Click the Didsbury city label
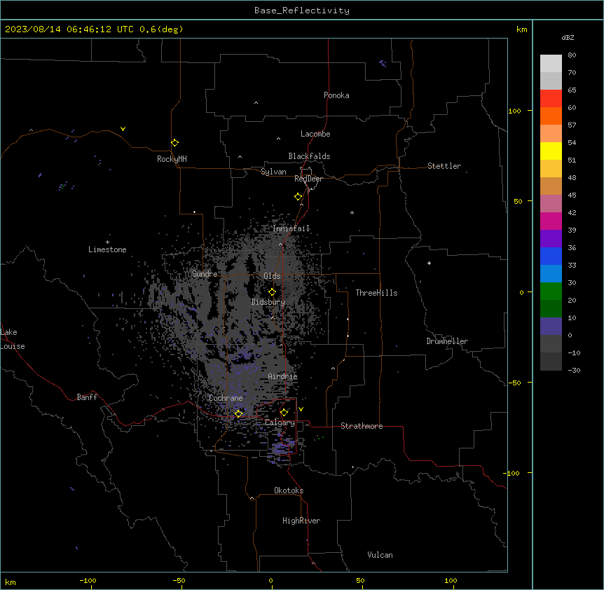Image resolution: width=604 pixels, height=590 pixels. click(268, 302)
